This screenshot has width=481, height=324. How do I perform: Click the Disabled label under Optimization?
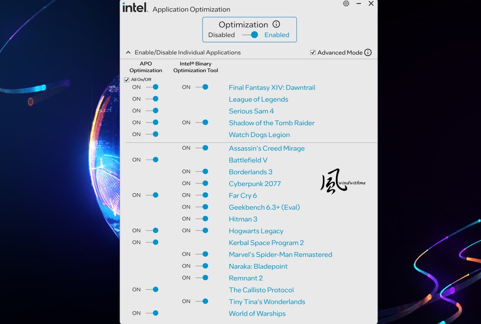[221, 35]
